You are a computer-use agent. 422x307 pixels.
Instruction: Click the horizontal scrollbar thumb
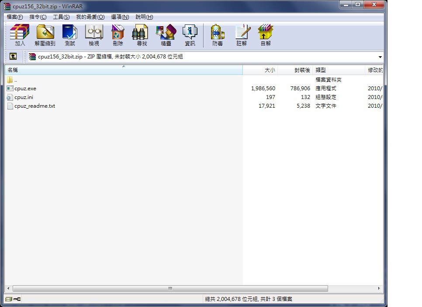pyautogui.click(x=170, y=288)
